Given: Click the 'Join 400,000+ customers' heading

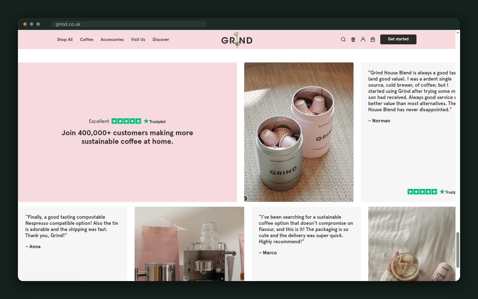Looking at the screenshot, I should [127, 137].
